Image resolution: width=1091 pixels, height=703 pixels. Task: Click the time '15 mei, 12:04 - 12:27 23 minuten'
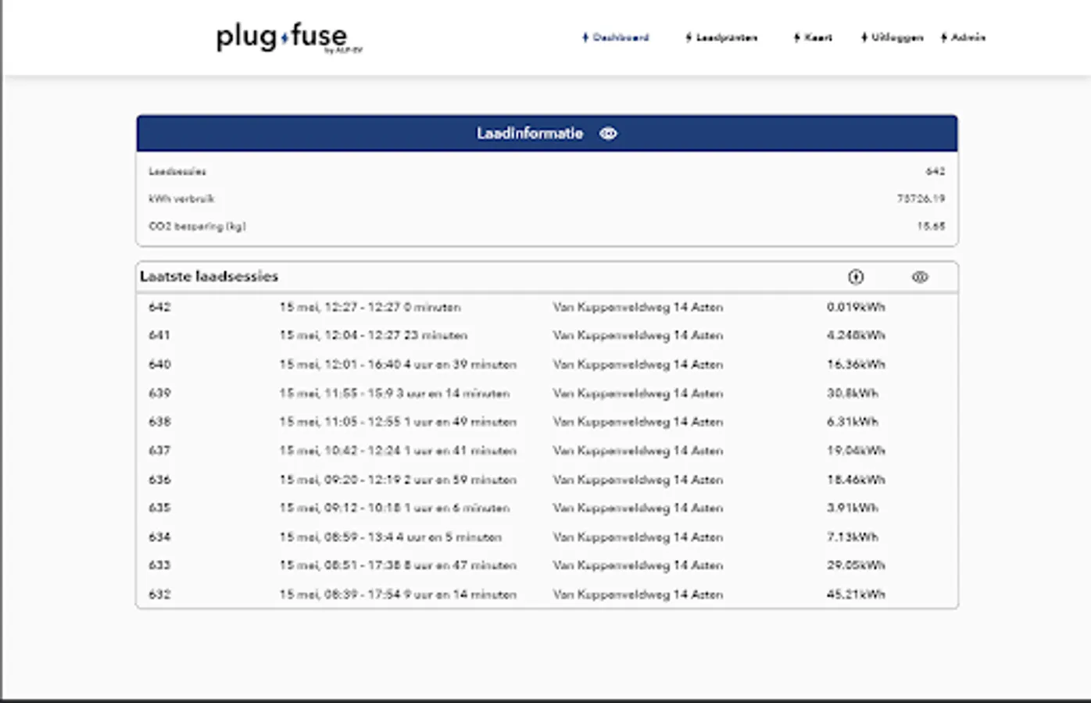(x=373, y=335)
